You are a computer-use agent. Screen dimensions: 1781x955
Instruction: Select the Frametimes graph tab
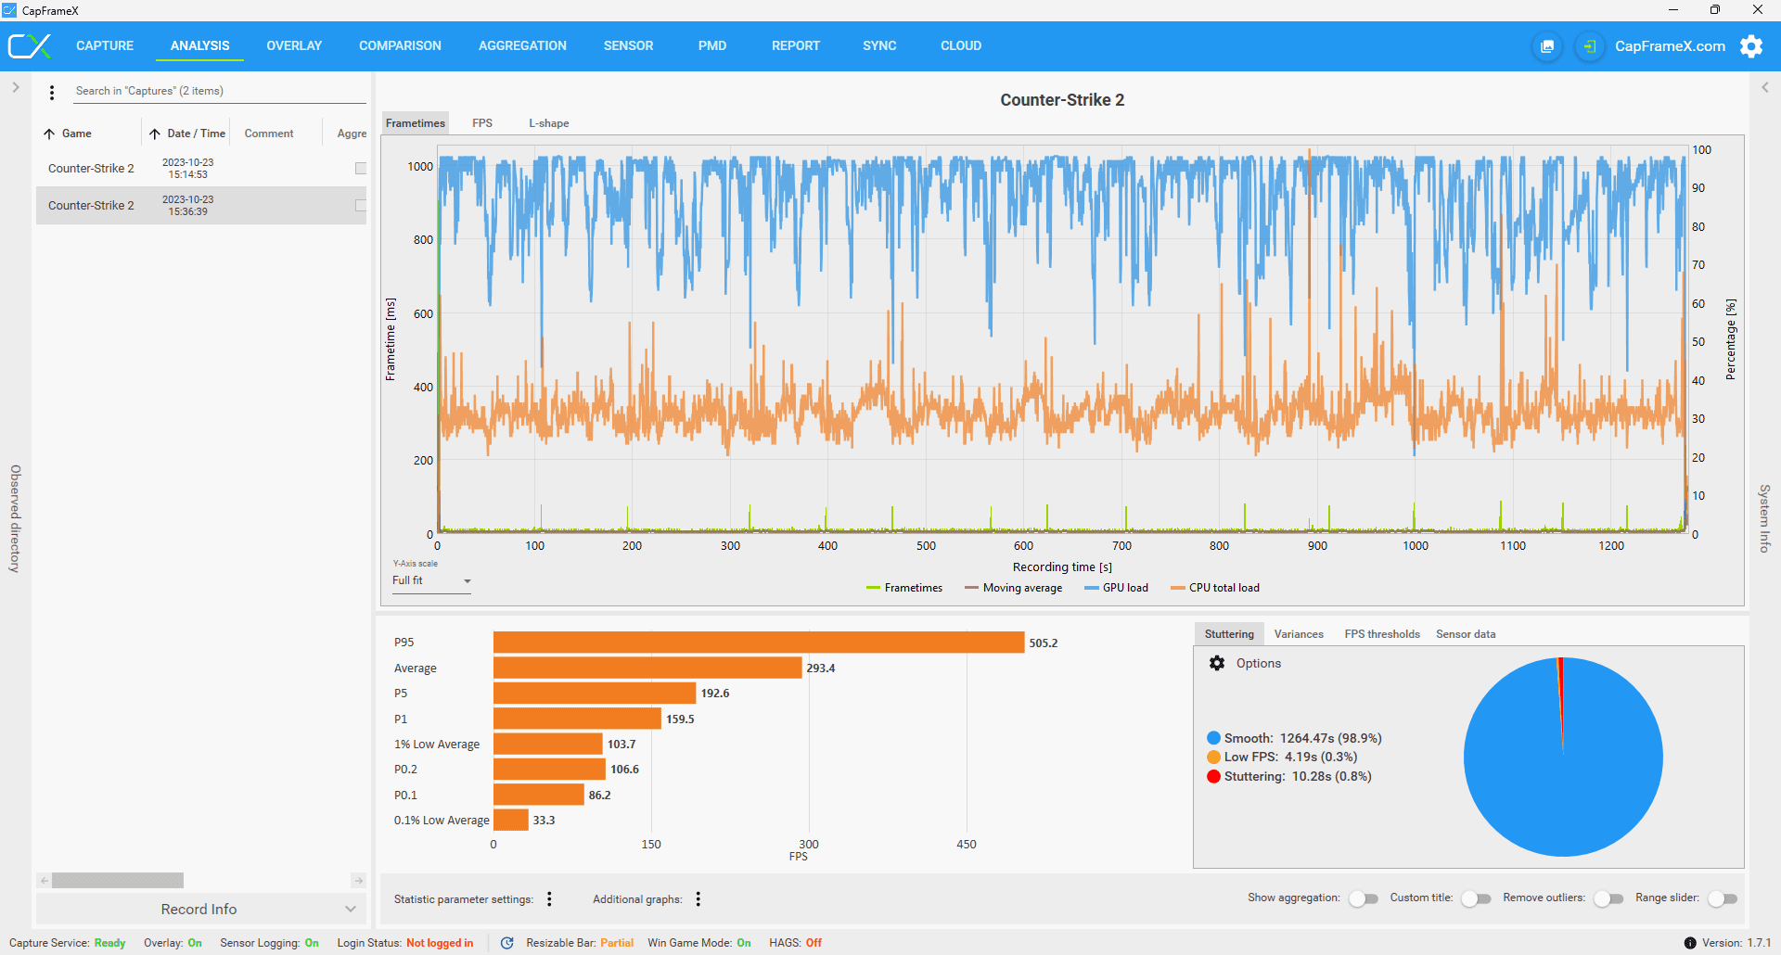coord(416,123)
